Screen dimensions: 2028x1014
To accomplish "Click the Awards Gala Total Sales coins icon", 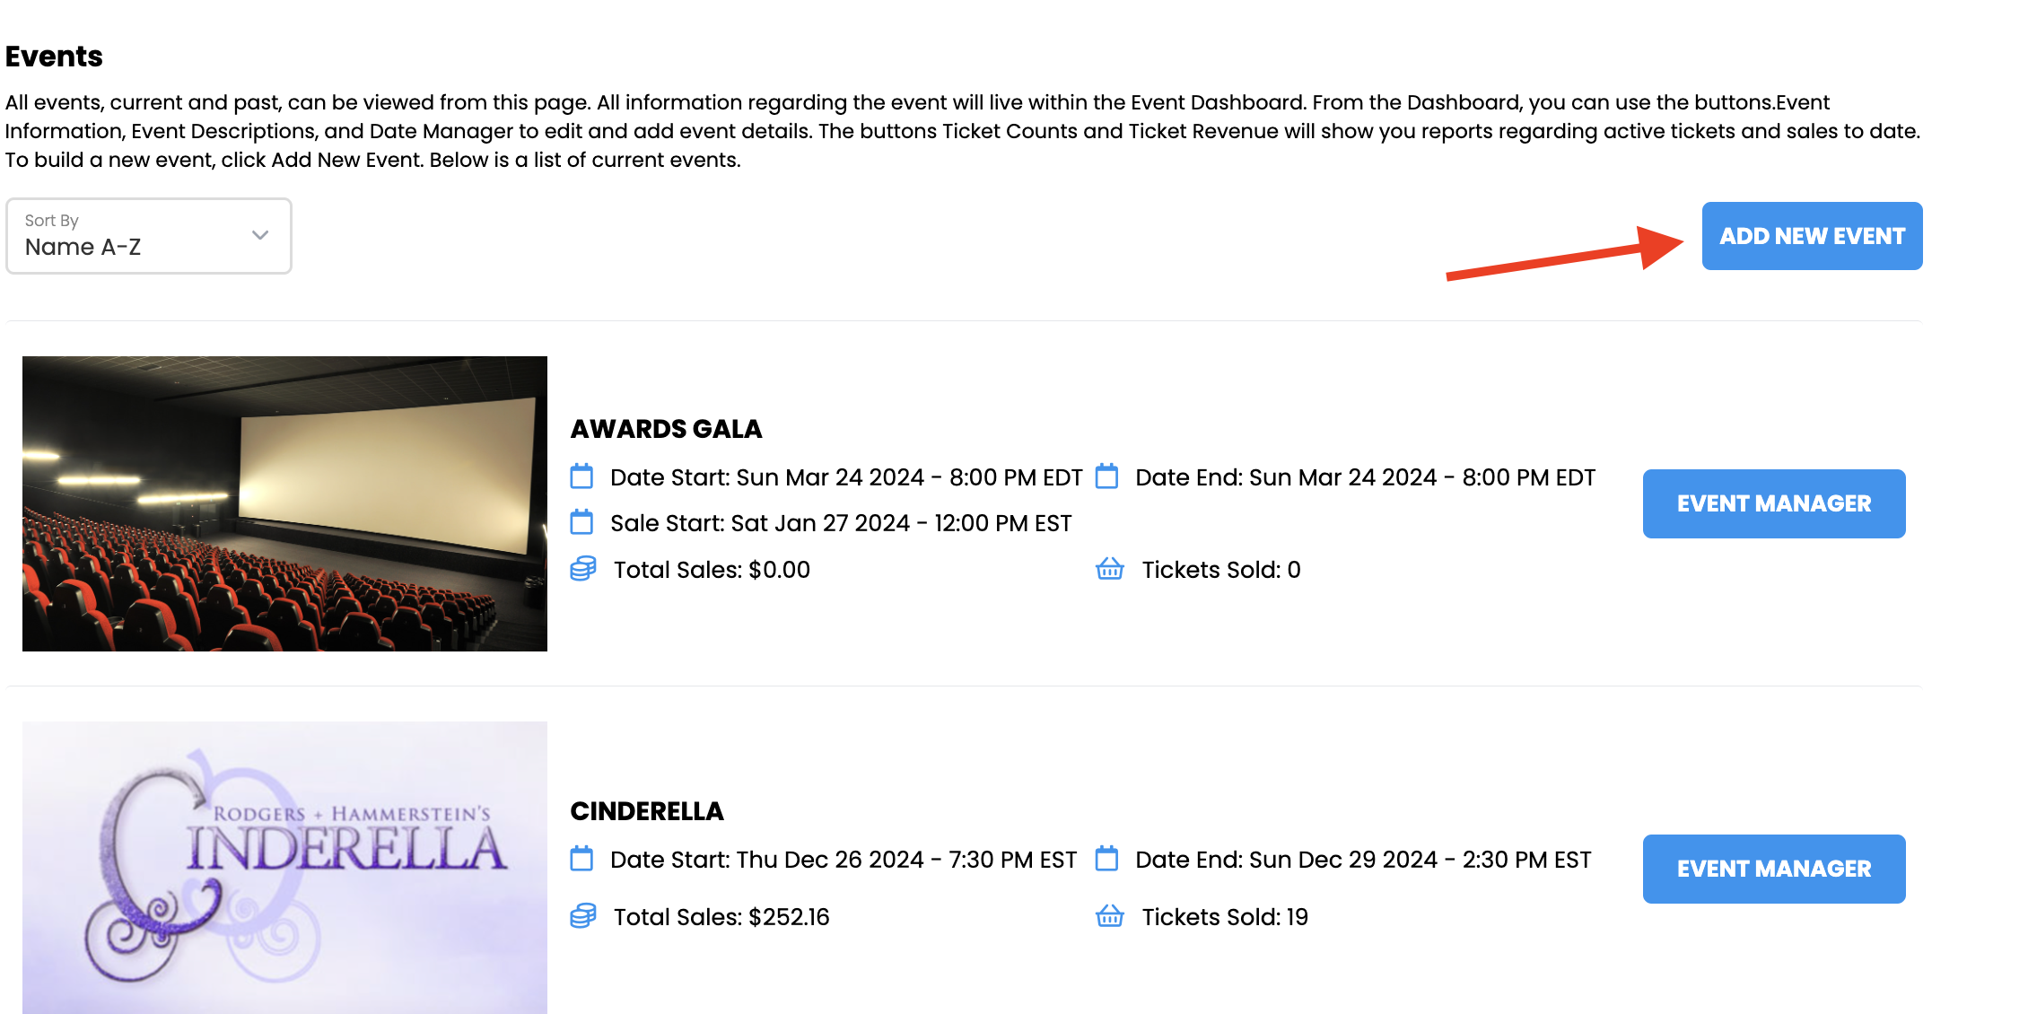I will click(x=583, y=569).
